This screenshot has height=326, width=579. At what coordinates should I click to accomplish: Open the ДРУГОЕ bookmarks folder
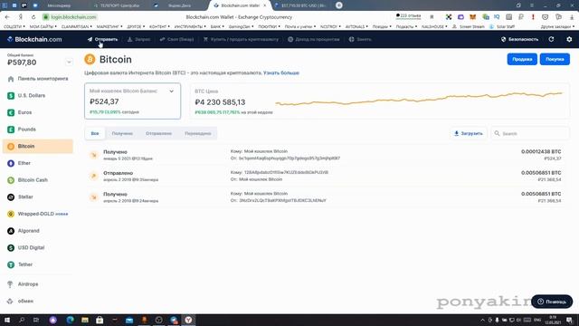pyautogui.click(x=136, y=26)
